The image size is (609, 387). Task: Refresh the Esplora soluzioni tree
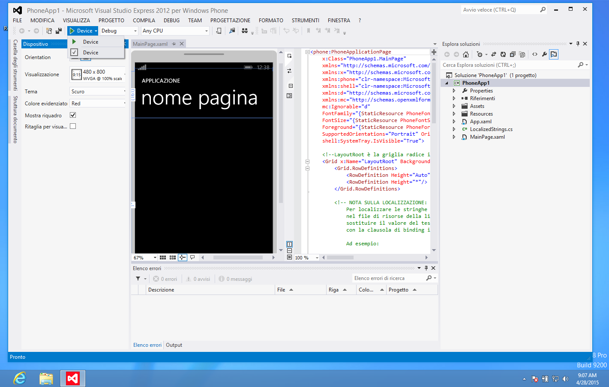point(503,54)
